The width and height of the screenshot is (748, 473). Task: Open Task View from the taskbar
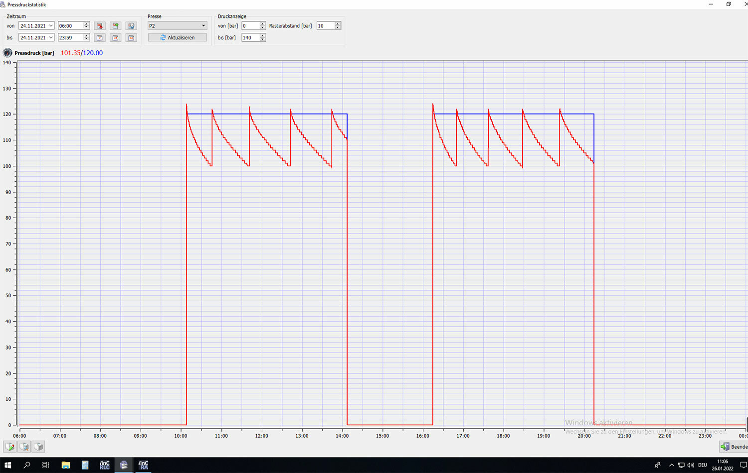(46, 465)
